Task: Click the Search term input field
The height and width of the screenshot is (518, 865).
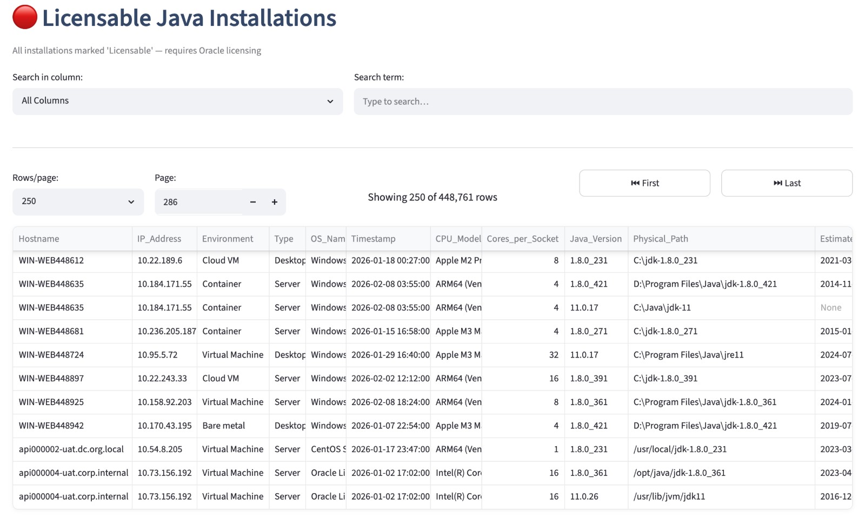Action: click(603, 102)
